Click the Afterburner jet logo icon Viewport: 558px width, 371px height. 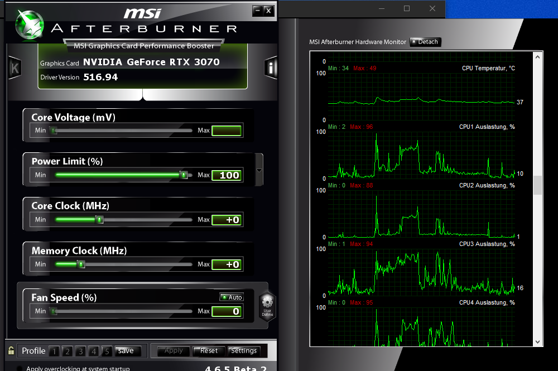30,25
